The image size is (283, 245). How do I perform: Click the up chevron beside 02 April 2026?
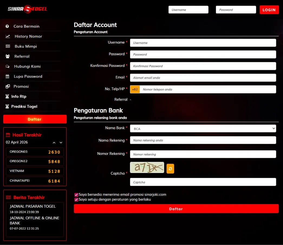coord(54,142)
